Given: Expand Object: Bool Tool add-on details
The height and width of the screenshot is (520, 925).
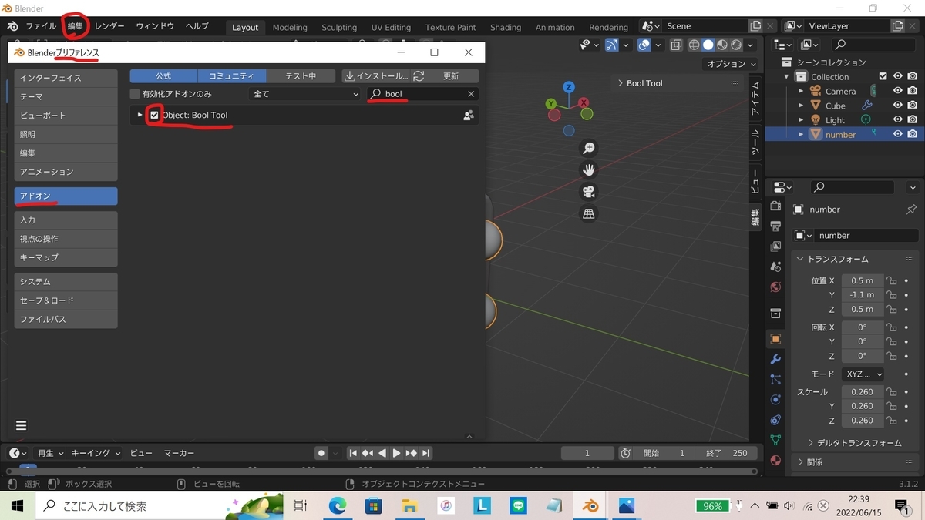Looking at the screenshot, I should tap(140, 115).
